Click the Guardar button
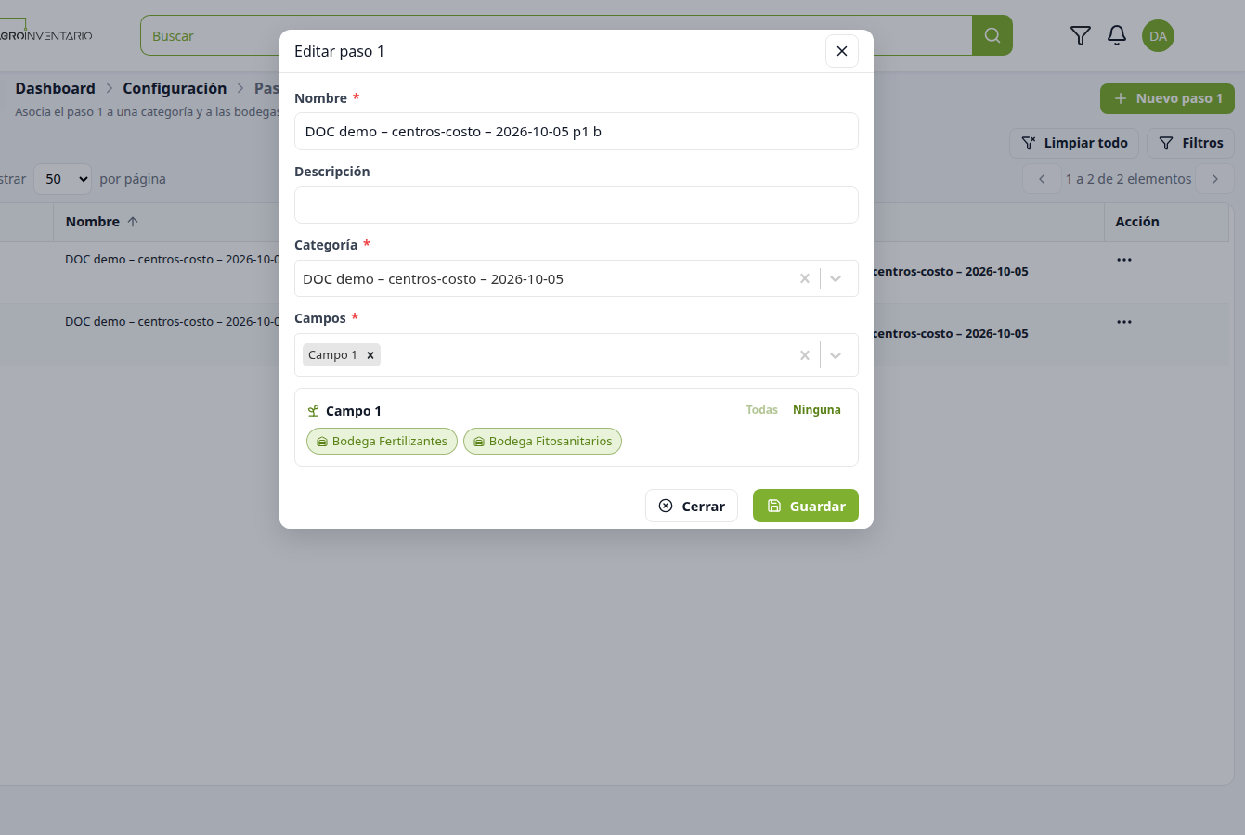The height and width of the screenshot is (835, 1245). [x=806, y=506]
